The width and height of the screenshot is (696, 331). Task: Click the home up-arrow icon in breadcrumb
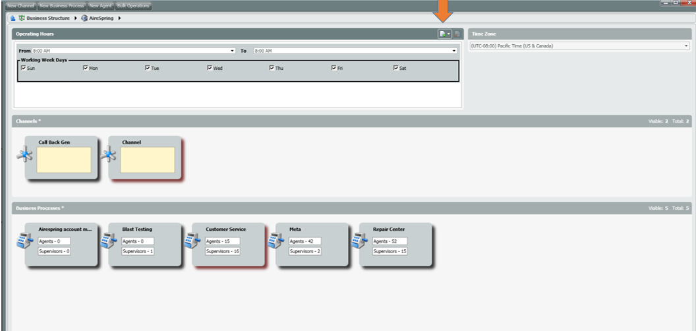[x=13, y=18]
